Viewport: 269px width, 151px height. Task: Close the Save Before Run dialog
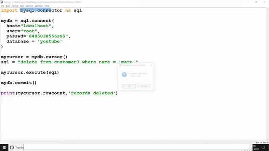pos(151,65)
